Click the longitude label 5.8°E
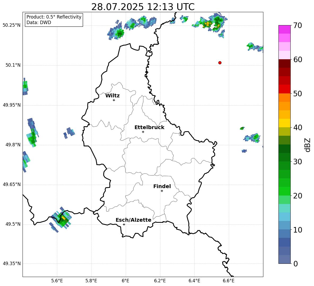Image resolution: width=314 pixels, height=286 pixels. tap(91, 281)
